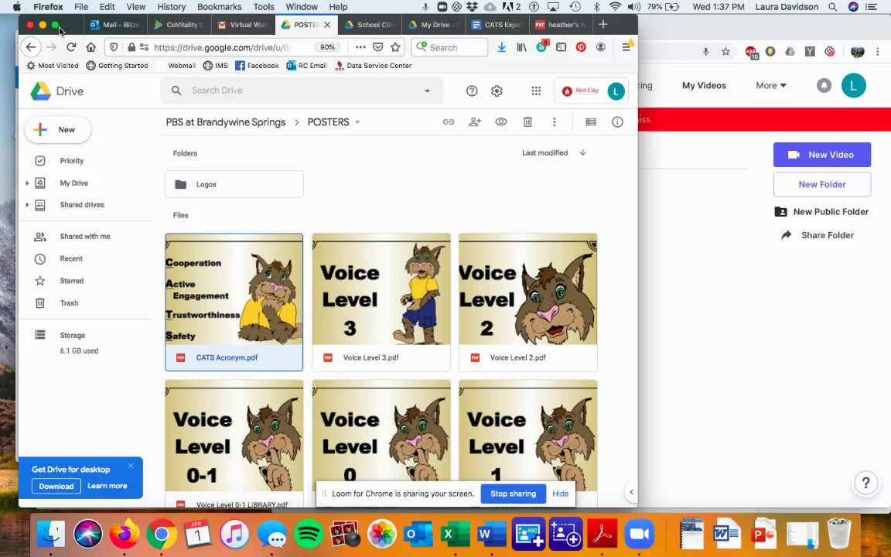Open the History menu in menu bar

coord(171,7)
